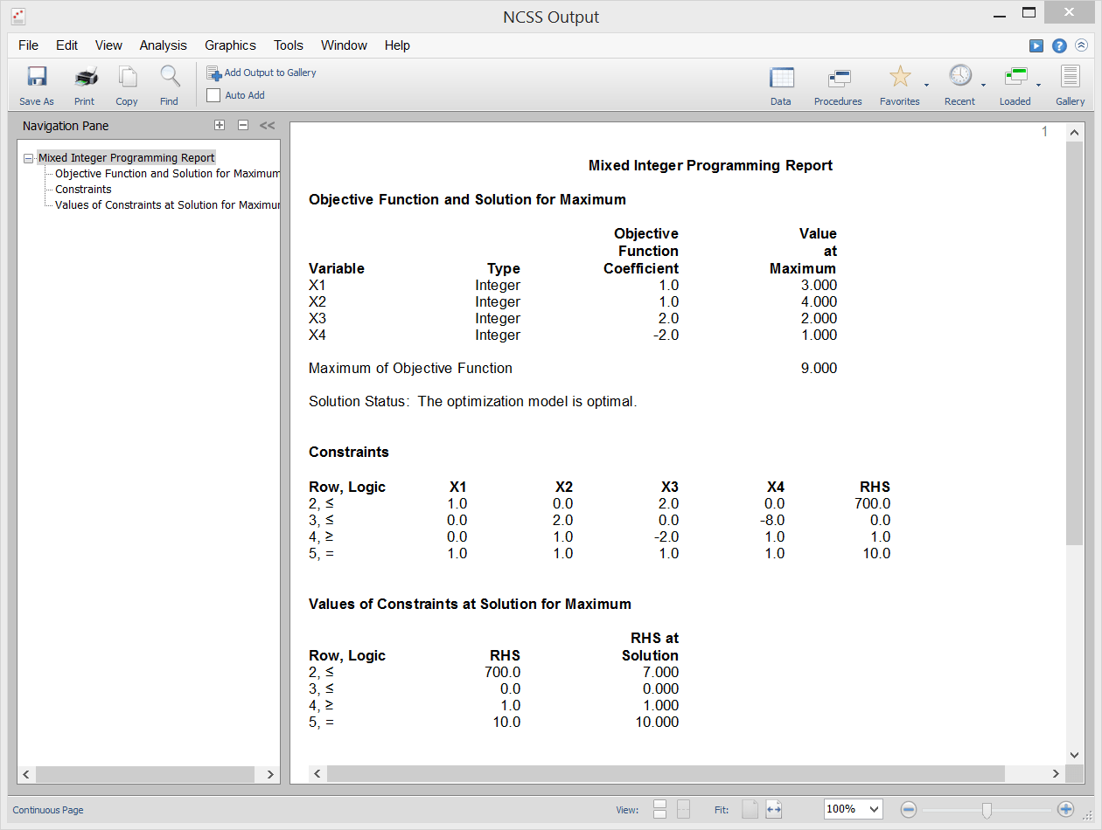Toggle continuous page view in status bar
The height and width of the screenshot is (830, 1102).
(x=47, y=810)
